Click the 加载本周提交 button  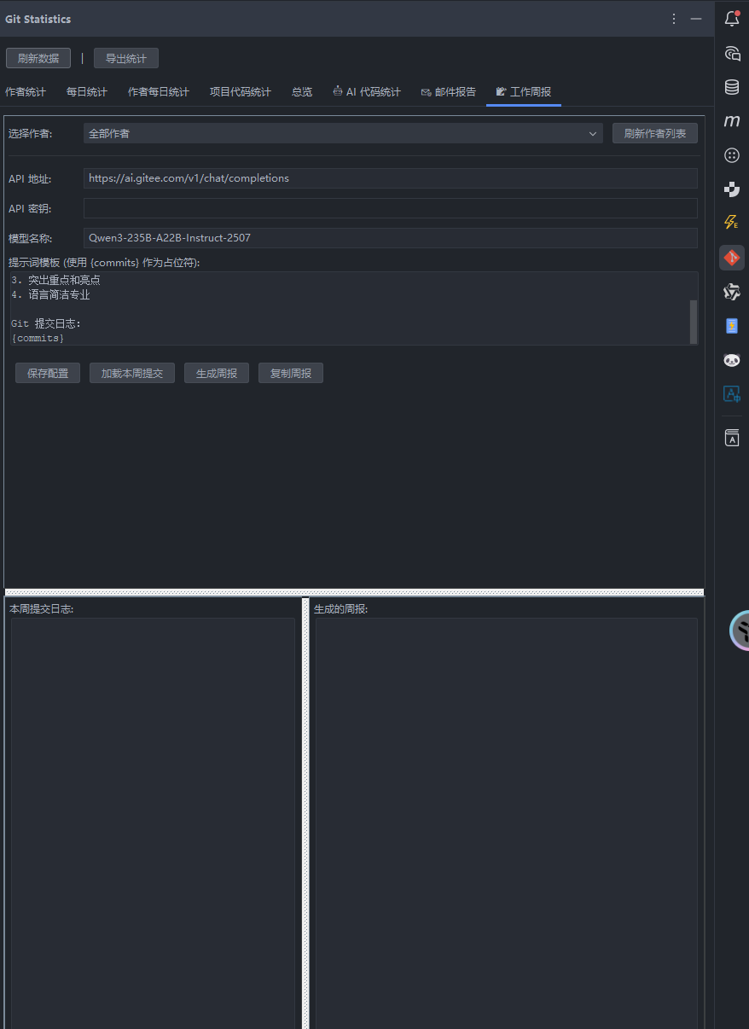click(x=132, y=373)
